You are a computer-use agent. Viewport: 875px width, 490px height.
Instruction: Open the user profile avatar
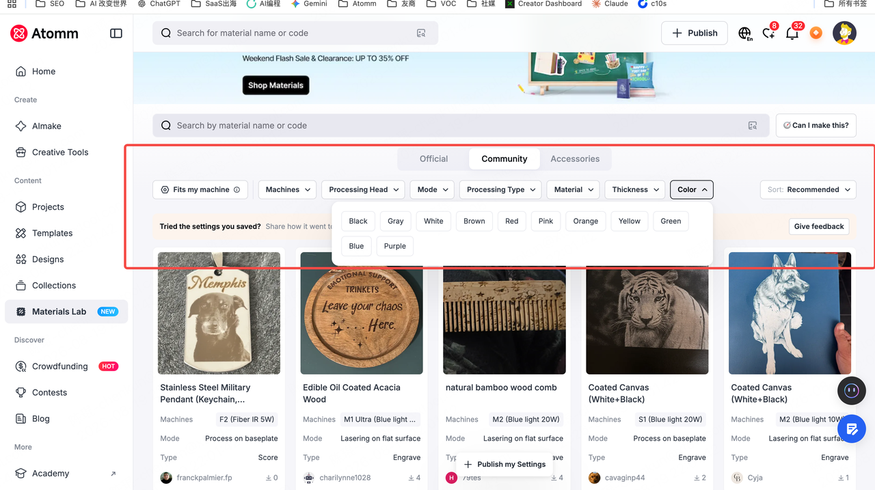[844, 33]
